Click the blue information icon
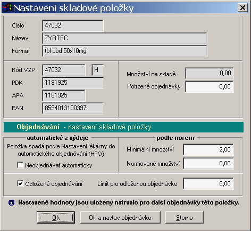 (x=11, y=202)
